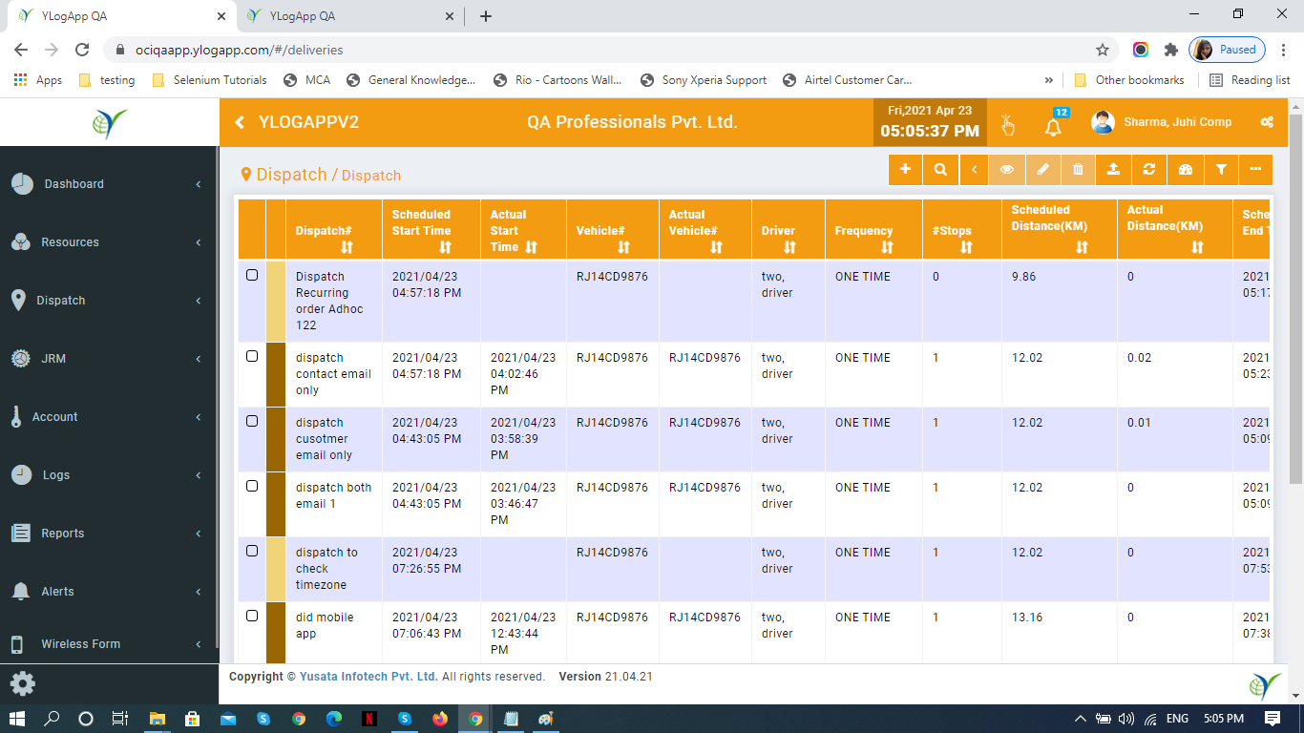
Task: Open the more options ellipsis icon
Action: 1256,170
